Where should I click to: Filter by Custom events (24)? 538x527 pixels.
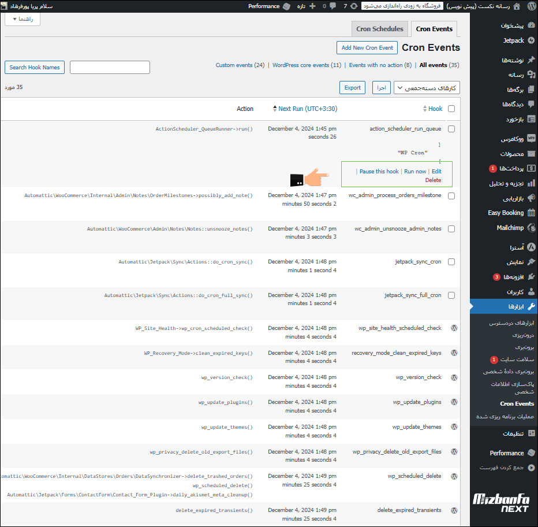[x=240, y=65]
